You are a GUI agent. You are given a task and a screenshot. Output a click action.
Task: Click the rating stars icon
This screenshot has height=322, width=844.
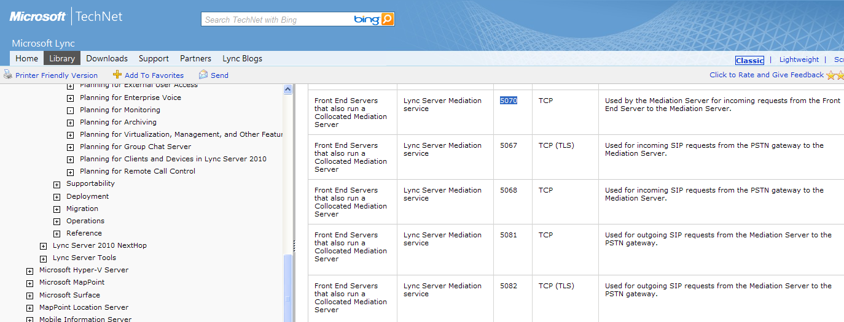835,75
